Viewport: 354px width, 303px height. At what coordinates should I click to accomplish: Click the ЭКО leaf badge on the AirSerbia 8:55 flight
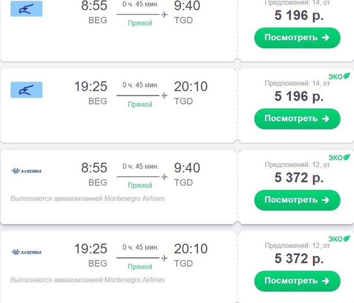coord(339,158)
